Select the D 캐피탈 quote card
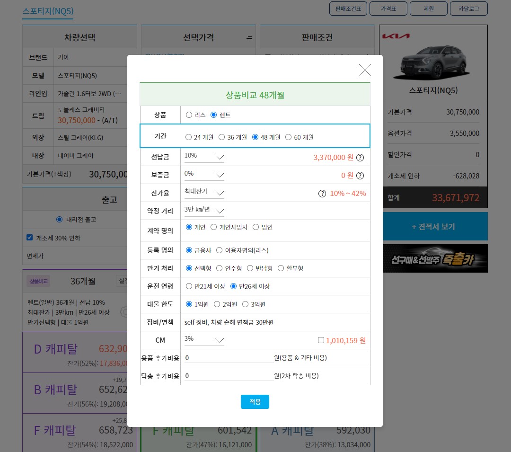511x452 pixels. [75, 353]
